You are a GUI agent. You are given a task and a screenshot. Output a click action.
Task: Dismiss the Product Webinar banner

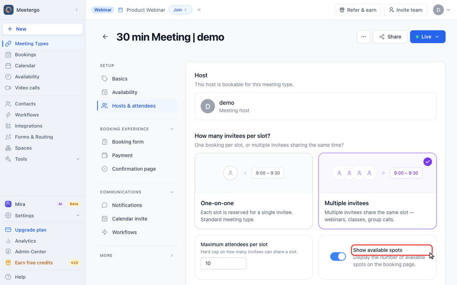199,10
